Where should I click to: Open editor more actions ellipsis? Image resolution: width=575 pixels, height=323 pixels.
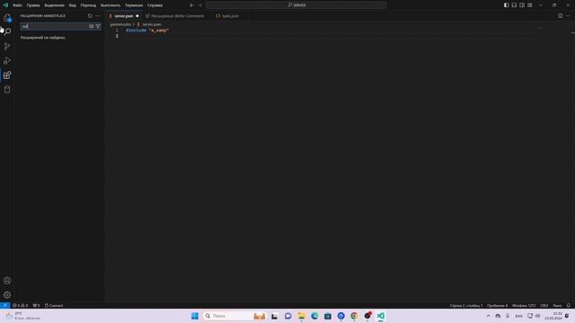[x=568, y=16]
